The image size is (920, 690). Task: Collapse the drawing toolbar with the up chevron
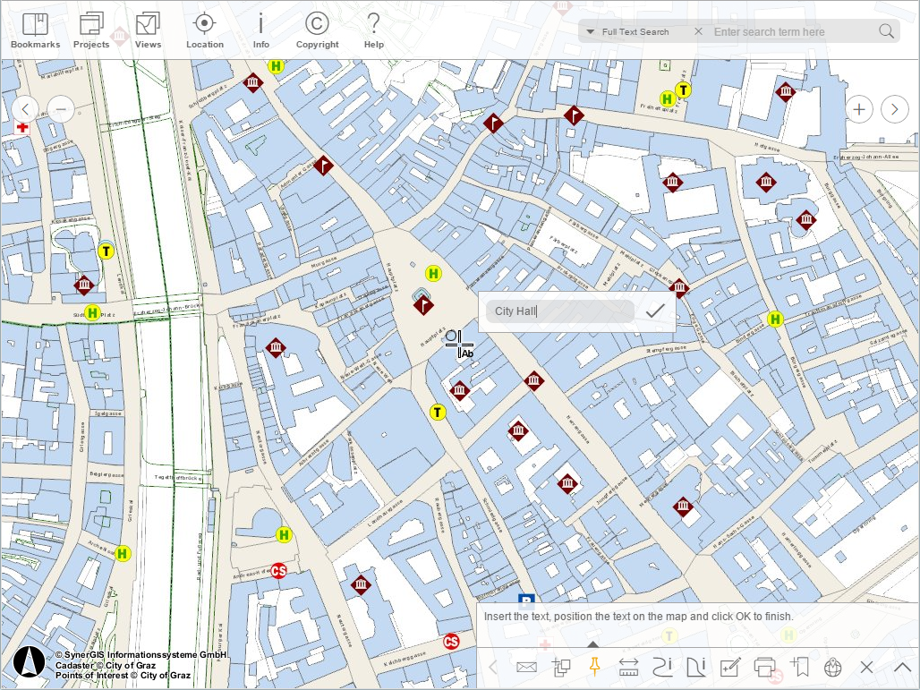pos(901,667)
